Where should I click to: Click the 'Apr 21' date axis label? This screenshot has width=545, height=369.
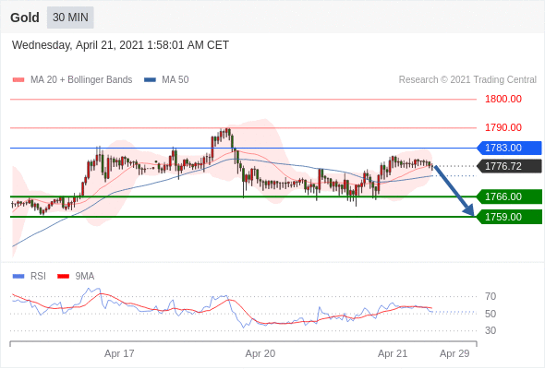(x=393, y=353)
